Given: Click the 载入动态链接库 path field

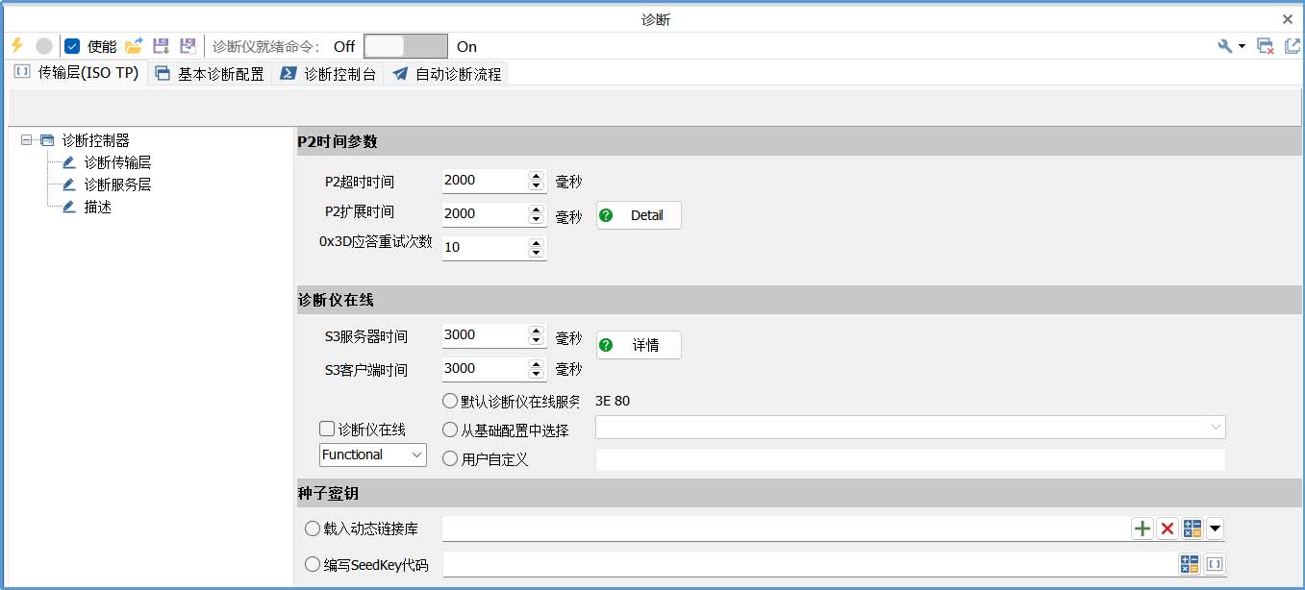Looking at the screenshot, I should click(x=785, y=528).
